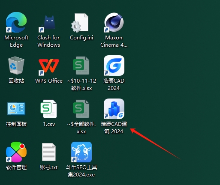Click the "斗牛SEO工具集2024.exe" file name
Viewport: 220px width, 185px height.
[x=81, y=171]
